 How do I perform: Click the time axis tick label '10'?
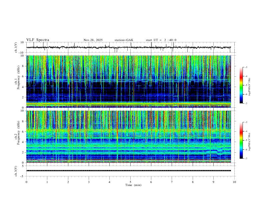(234, 182)
